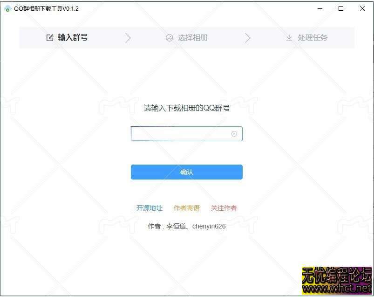Image resolution: width=374 pixels, height=297 pixels.
Task: Open the 关注作者 link
Action: 224,209
